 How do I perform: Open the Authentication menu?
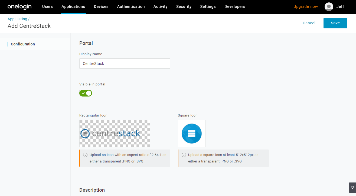coord(131,6)
